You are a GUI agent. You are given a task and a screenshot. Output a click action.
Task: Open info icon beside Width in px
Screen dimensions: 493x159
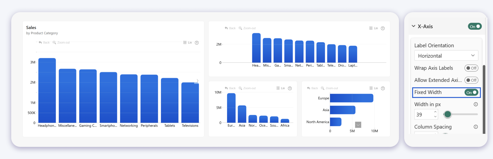pos(476,104)
